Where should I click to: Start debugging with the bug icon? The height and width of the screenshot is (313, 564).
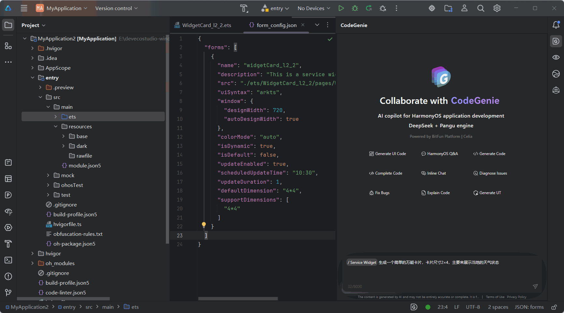point(355,8)
